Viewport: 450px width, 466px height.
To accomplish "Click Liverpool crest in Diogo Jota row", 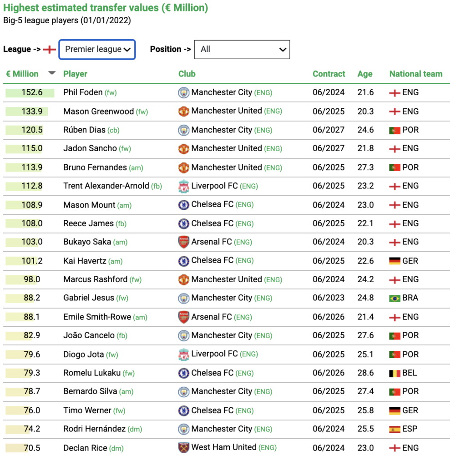I will [x=184, y=355].
